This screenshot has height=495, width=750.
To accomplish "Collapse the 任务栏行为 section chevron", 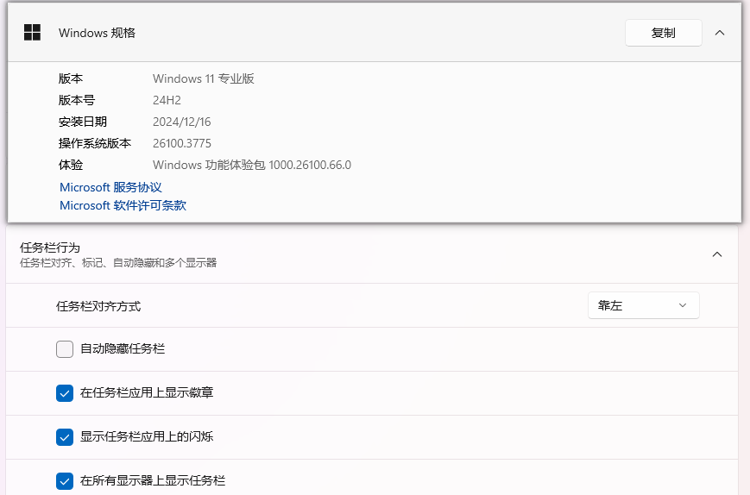I will click(717, 254).
